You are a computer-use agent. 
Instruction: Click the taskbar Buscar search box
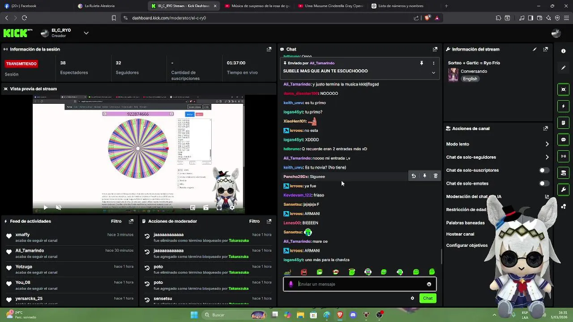coord(235,315)
